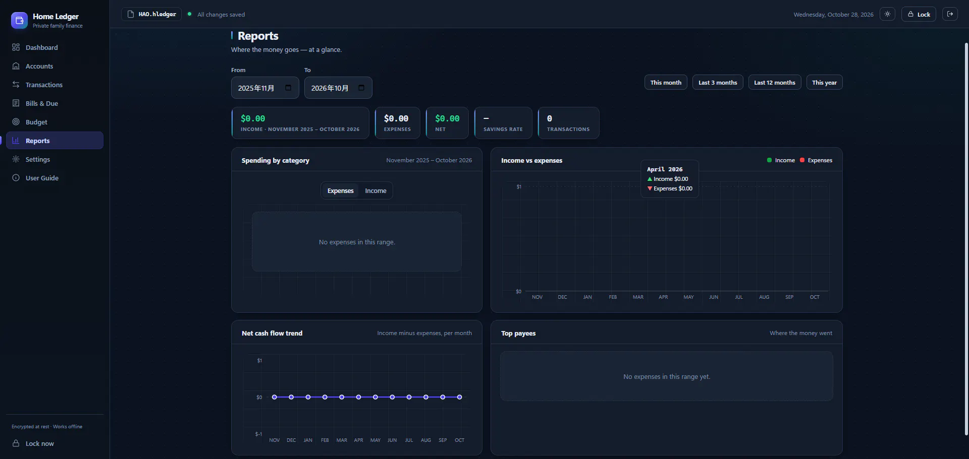Click the page vertical scrollbar
This screenshot has width=969, height=459.
tap(966, 239)
